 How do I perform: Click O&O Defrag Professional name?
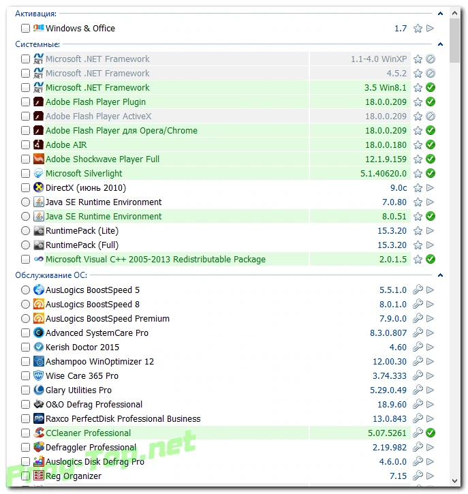[x=94, y=404]
